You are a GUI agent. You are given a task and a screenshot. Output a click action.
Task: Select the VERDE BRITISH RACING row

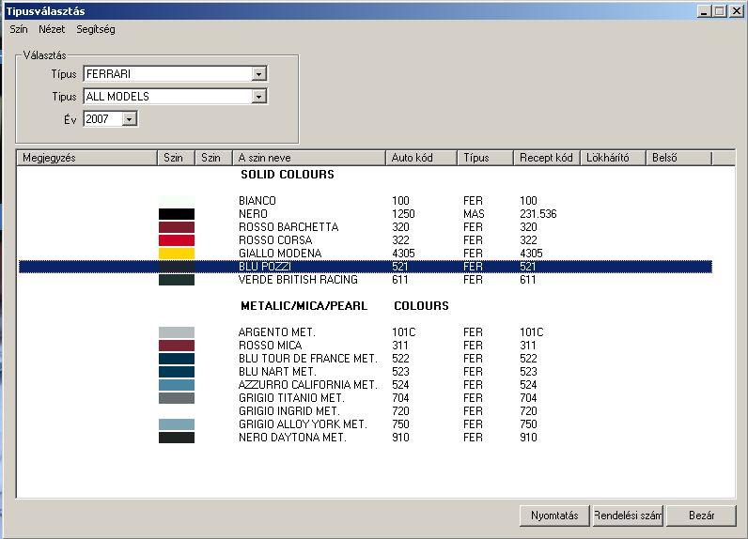[x=298, y=280]
